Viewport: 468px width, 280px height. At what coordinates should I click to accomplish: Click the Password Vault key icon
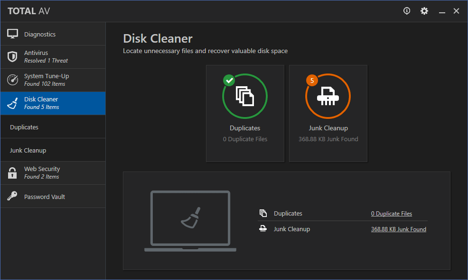(x=12, y=196)
